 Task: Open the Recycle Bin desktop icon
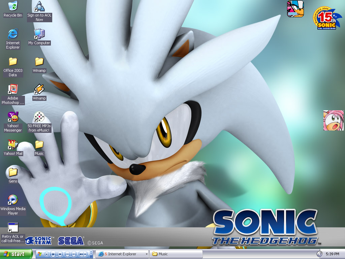click(x=13, y=9)
